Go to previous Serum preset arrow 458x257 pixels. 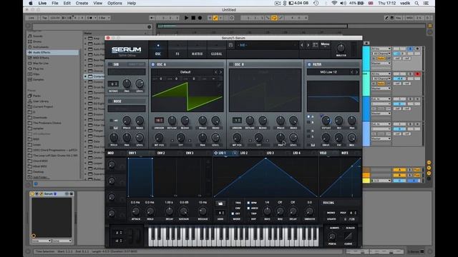302,45
